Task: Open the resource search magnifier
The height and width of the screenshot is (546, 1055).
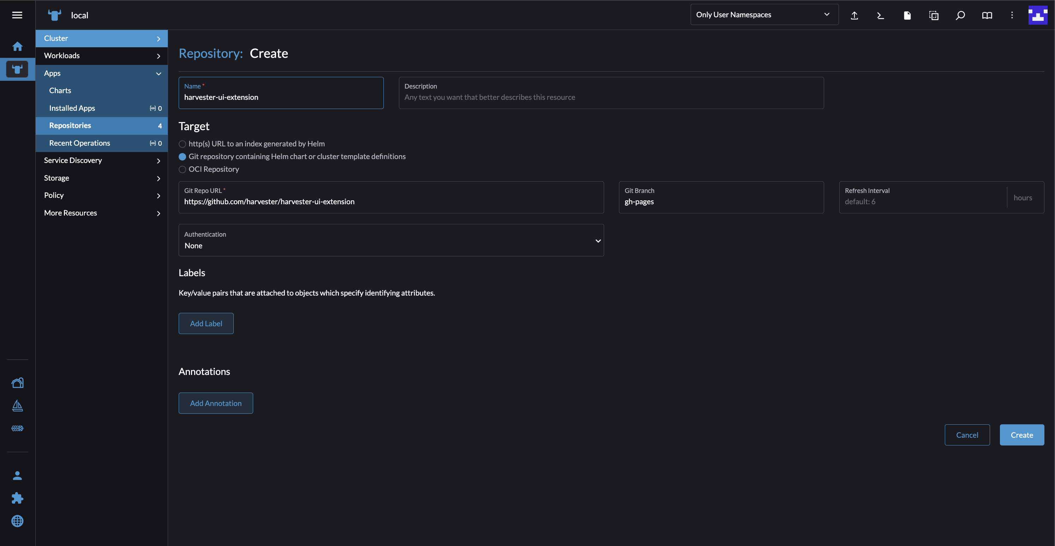Action: 960,15
